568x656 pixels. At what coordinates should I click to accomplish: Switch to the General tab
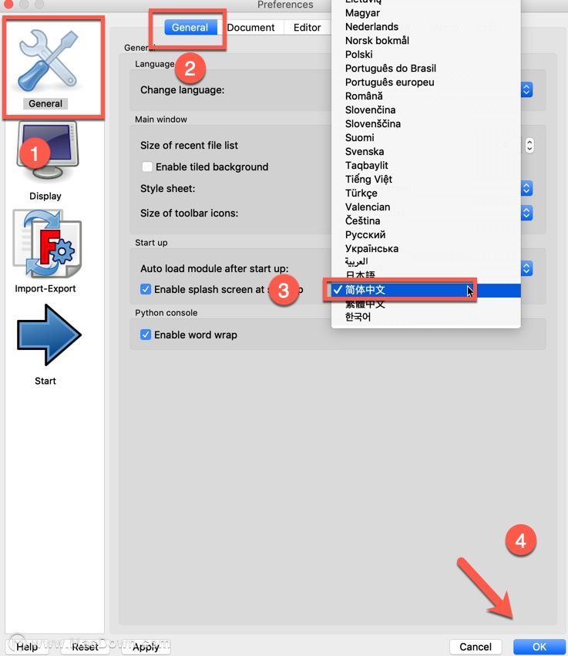click(190, 28)
